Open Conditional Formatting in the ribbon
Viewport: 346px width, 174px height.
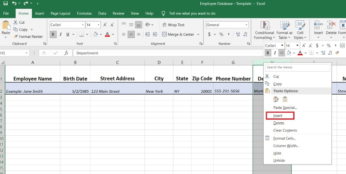pos(264,30)
